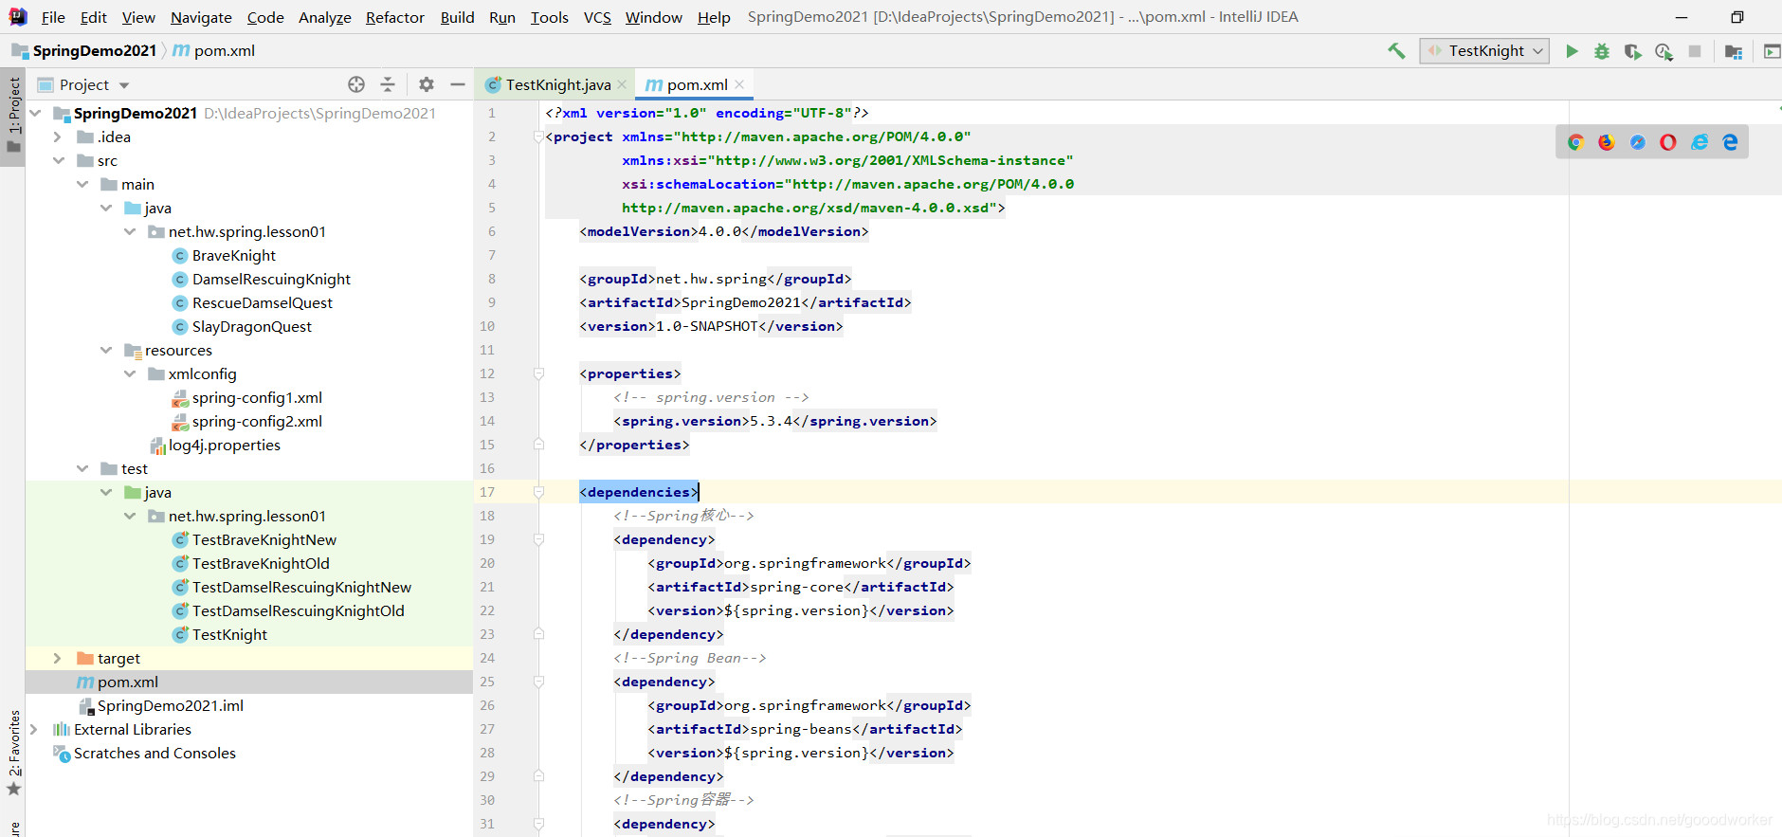The height and width of the screenshot is (837, 1782).
Task: Expand the target folder
Action: click(57, 658)
